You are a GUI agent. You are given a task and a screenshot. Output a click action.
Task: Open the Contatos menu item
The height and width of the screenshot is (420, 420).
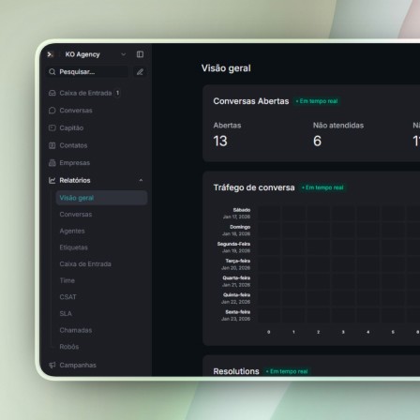point(73,145)
